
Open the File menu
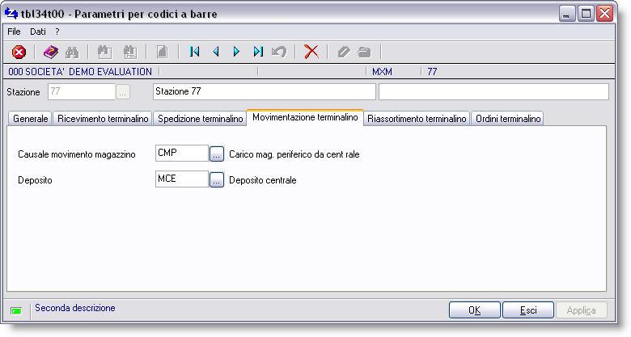tap(14, 32)
